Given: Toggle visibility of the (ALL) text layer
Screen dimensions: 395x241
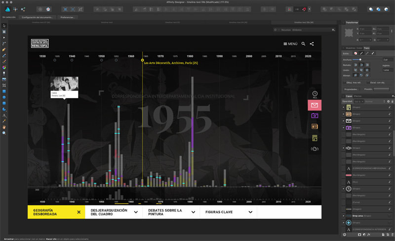Looking at the screenshot, I should (390, 182).
